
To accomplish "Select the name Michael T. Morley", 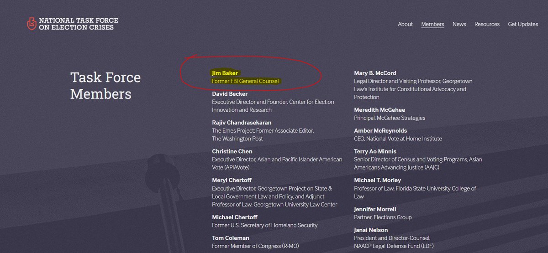I will point(378,180).
